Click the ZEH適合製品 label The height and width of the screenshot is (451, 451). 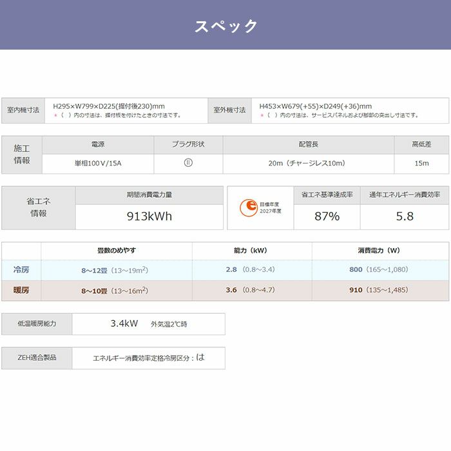click(37, 357)
